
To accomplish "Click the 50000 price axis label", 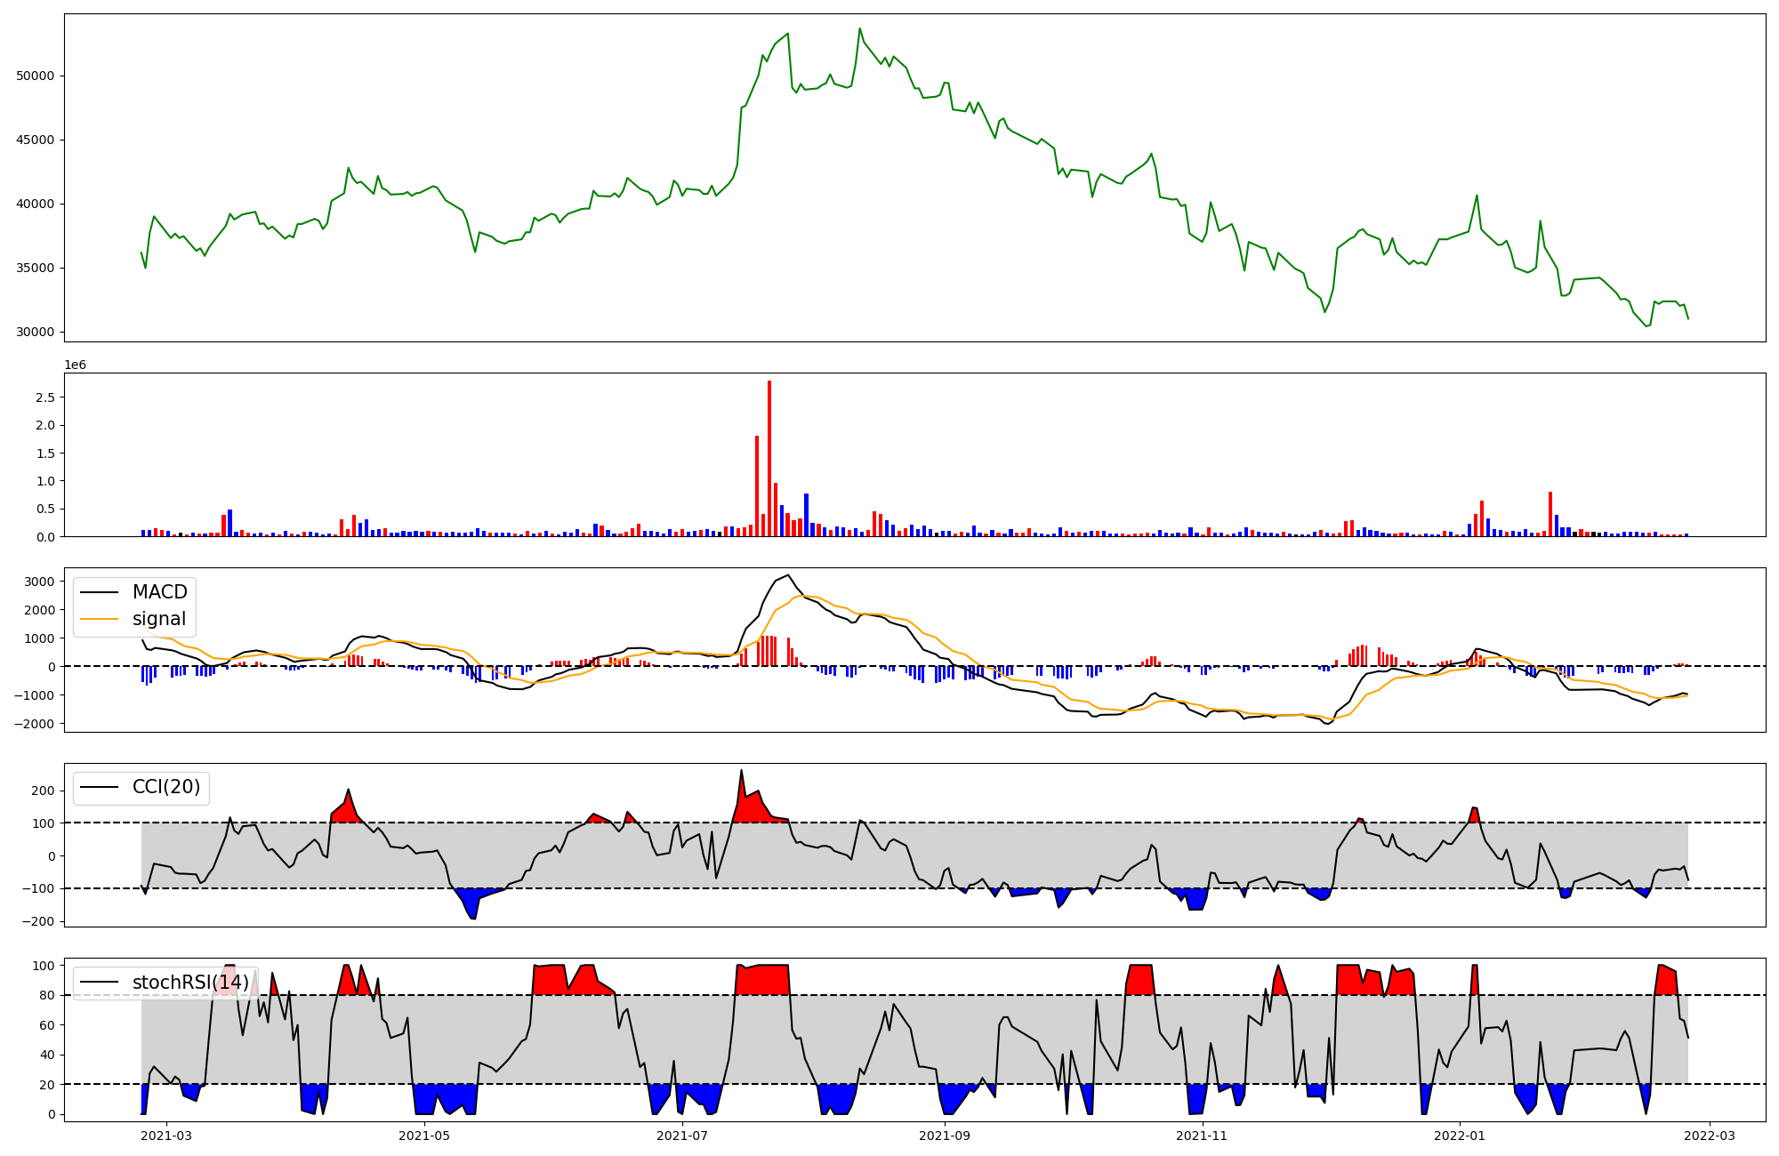I will point(36,76).
